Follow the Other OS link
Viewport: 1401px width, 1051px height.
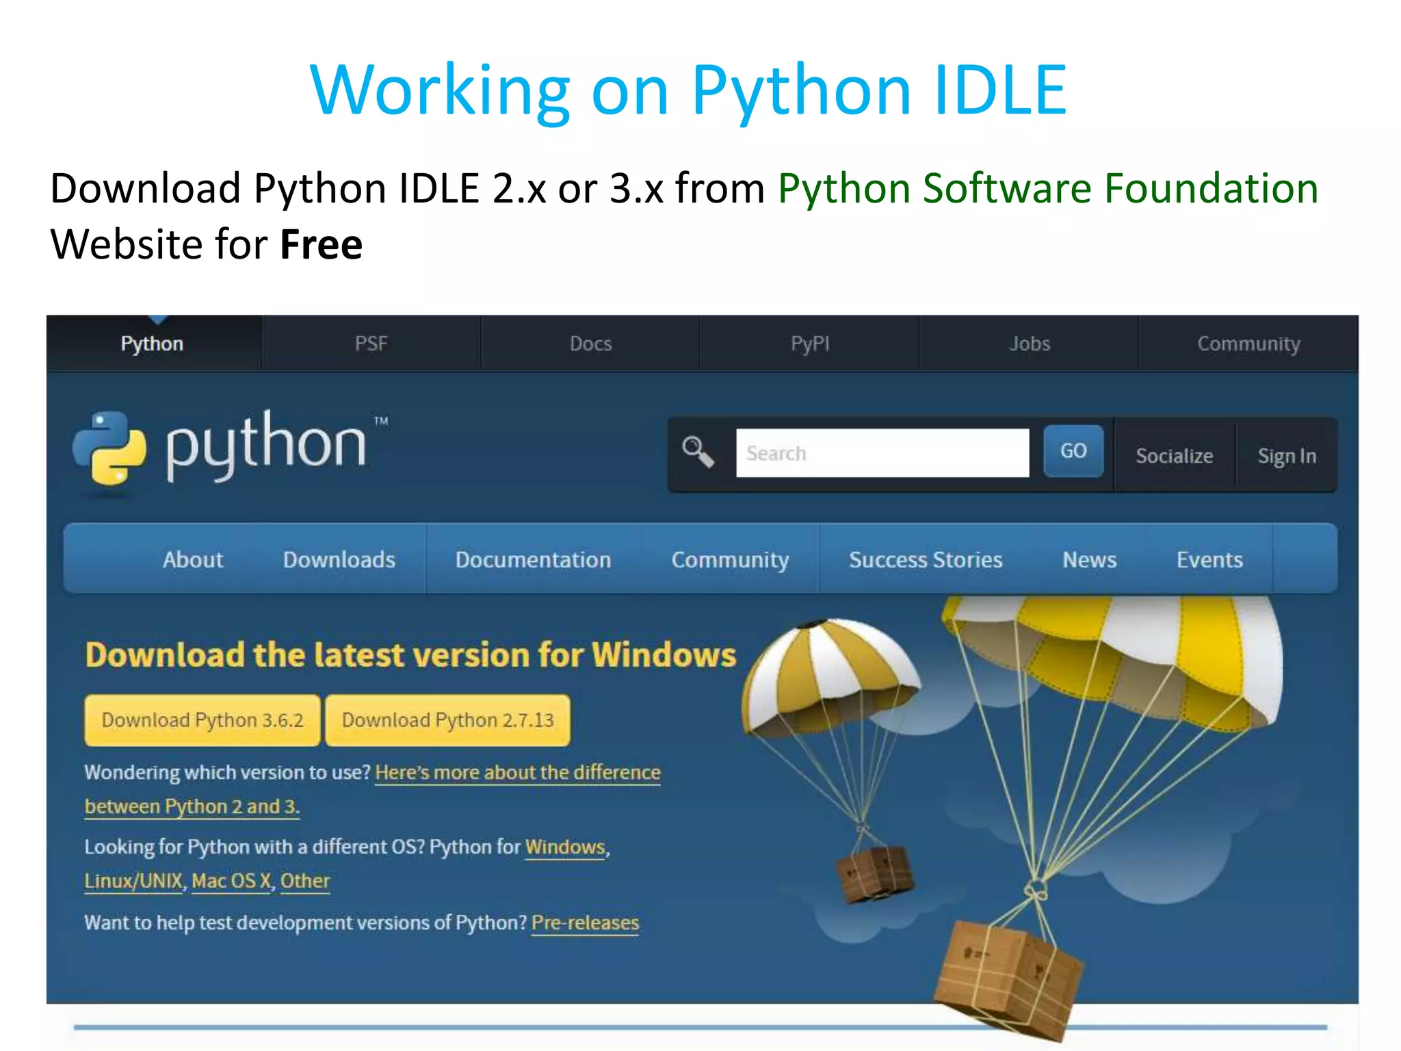[x=304, y=881]
